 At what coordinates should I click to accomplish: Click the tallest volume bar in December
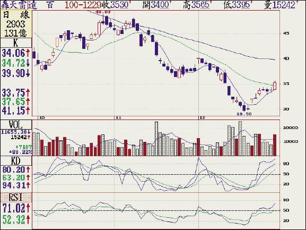[x=240, y=139]
